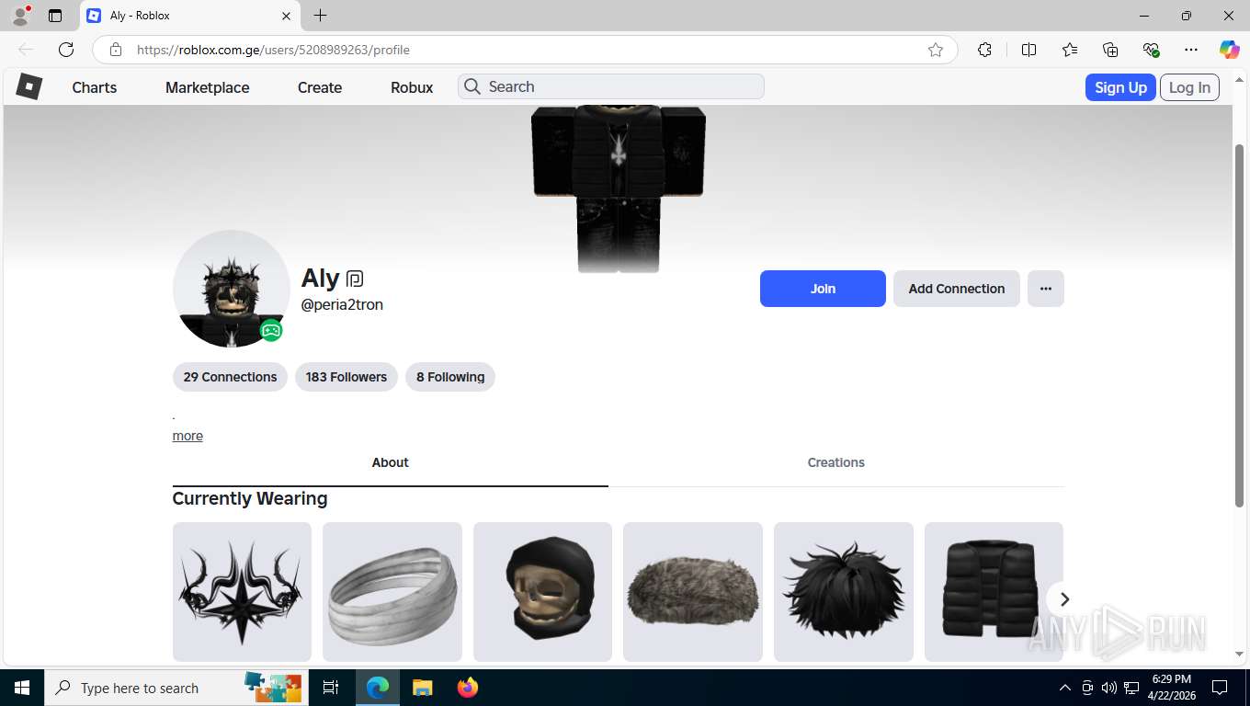Image resolution: width=1250 pixels, height=706 pixels.
Task: Open the 29 Connections list
Action: click(x=230, y=377)
